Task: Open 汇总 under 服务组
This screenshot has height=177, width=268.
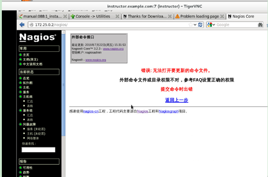Action: 30,115
